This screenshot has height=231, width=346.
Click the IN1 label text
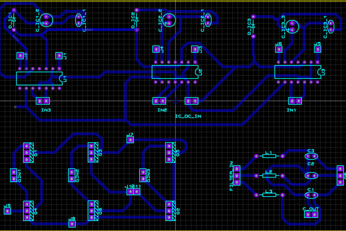click(291, 110)
